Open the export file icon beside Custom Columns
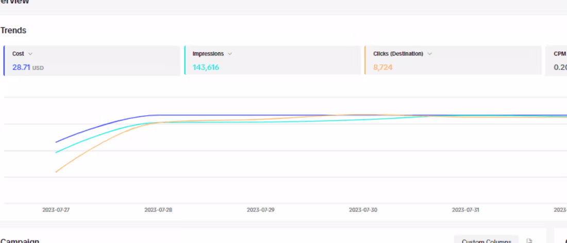Screen dimensions: 567x243 tap(529, 240)
